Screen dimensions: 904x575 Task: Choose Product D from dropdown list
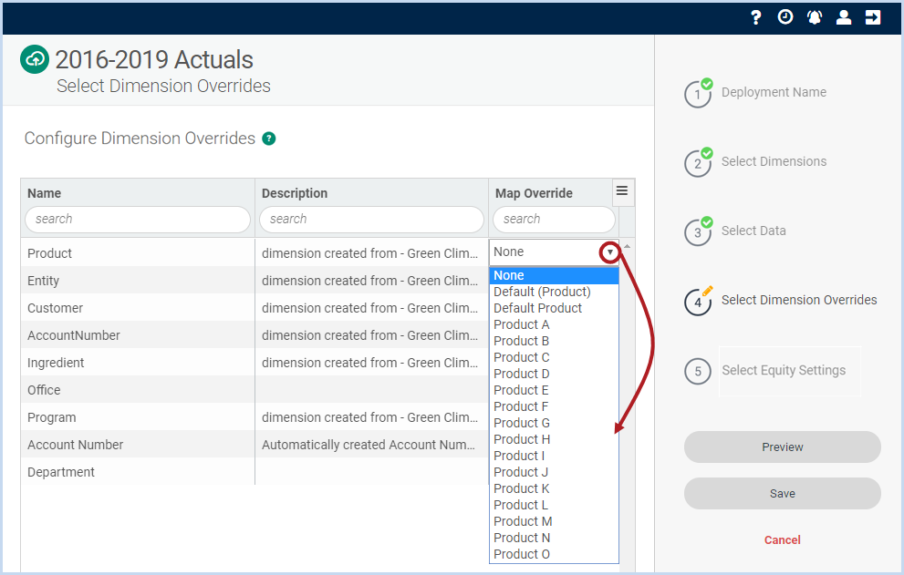[x=554, y=374]
